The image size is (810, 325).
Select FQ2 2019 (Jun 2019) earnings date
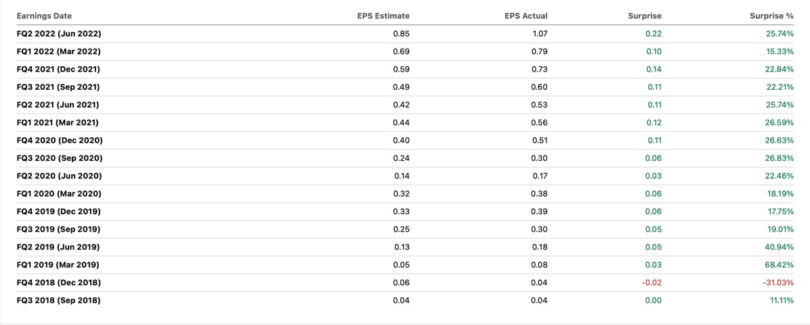click(58, 247)
